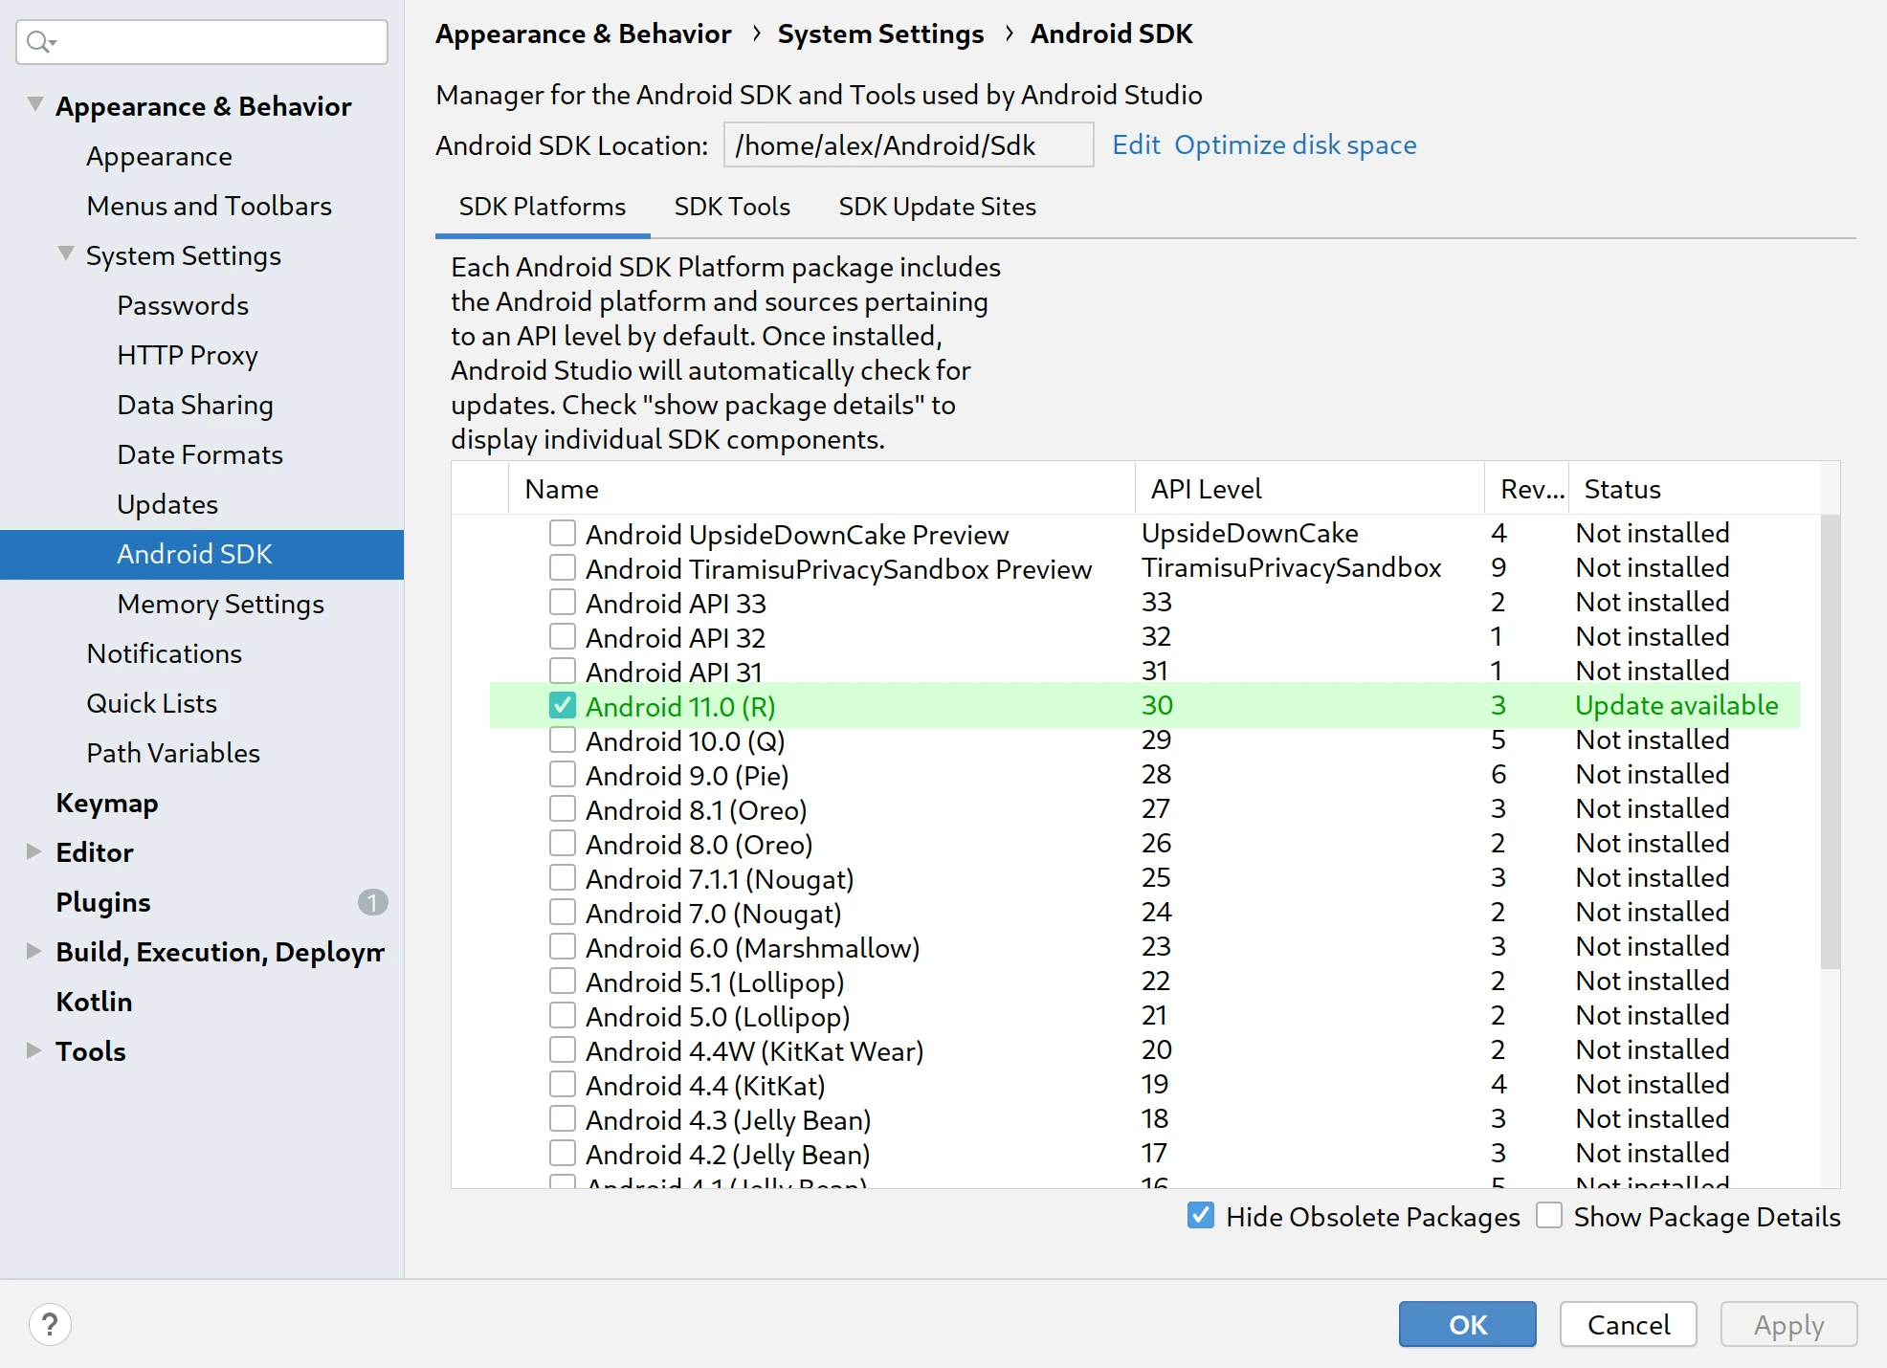Click the help question mark icon
This screenshot has height=1368, width=1887.
point(50,1325)
